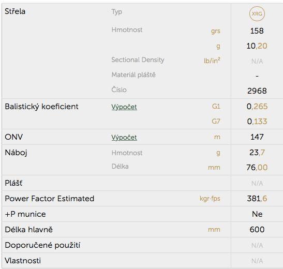283x269 pixels.
Task: Click the +P munice value Ne
Action: tap(257, 214)
